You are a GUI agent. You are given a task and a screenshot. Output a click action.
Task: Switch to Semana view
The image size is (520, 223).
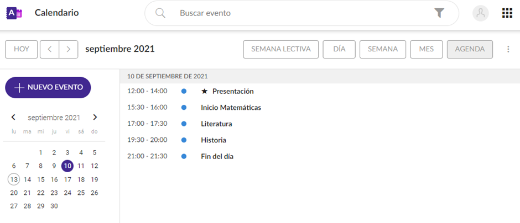click(x=383, y=49)
